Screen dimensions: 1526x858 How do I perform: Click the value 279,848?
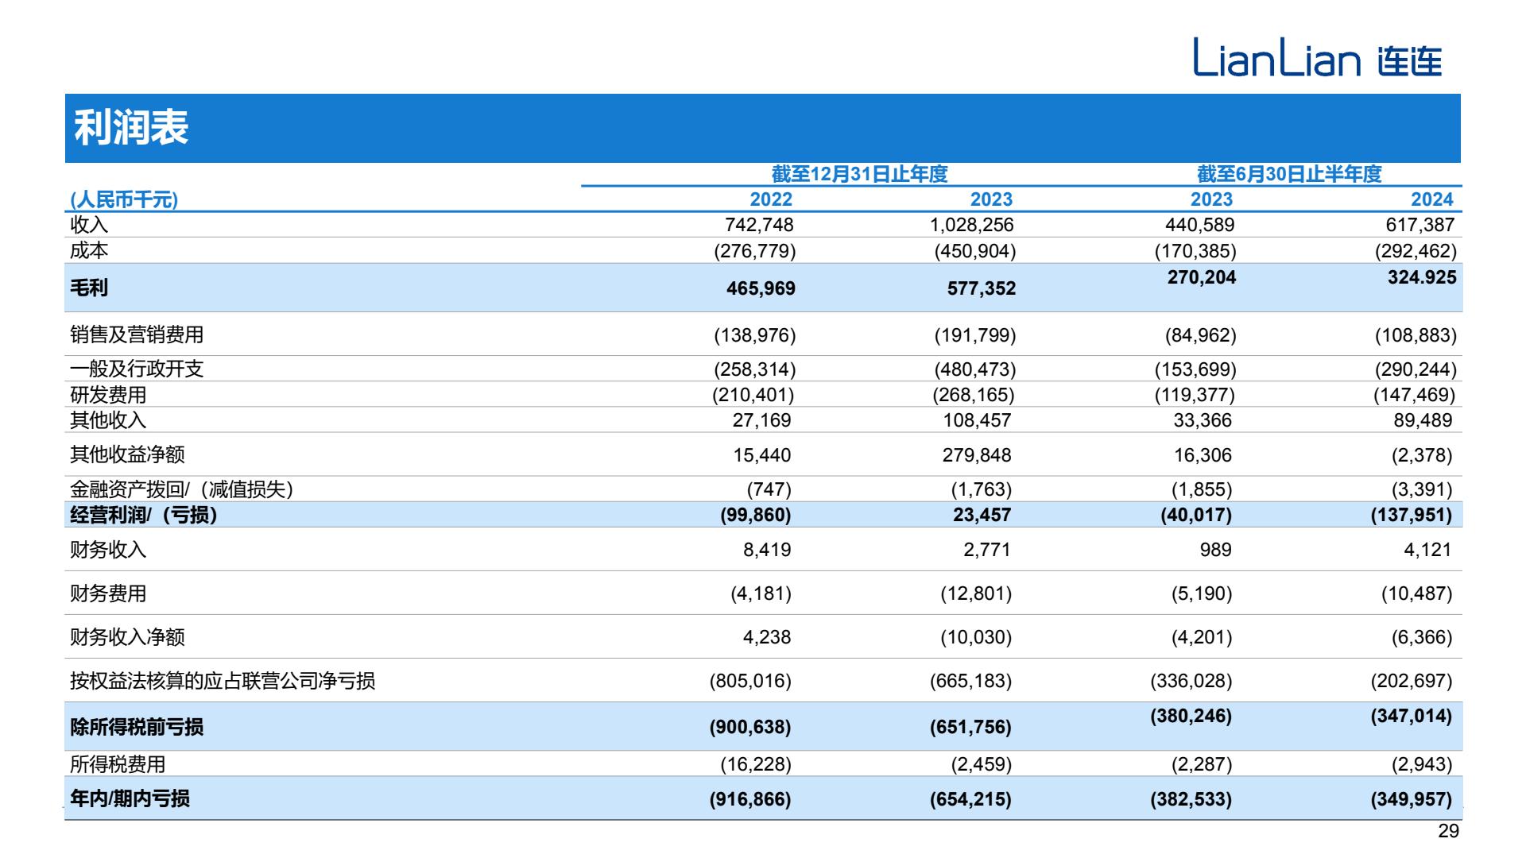(x=978, y=455)
